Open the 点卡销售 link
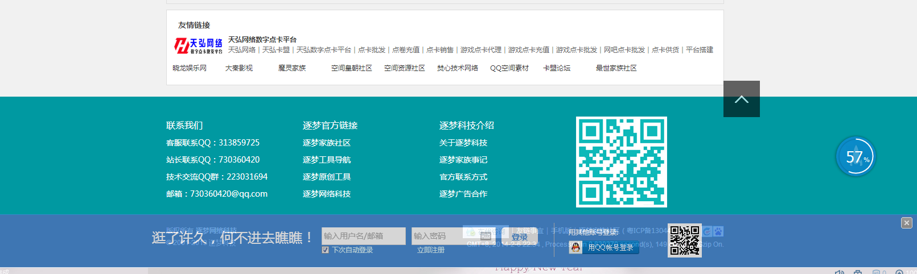This screenshot has height=274, width=917. (440, 50)
